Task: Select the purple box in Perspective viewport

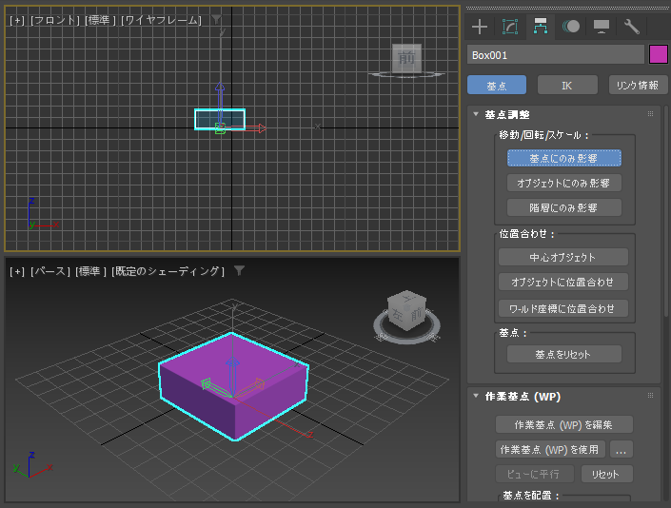Action: pyautogui.click(x=232, y=387)
